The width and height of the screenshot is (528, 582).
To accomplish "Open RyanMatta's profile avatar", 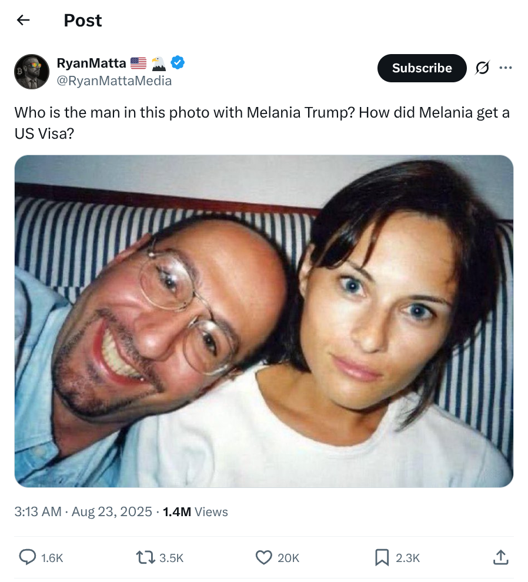I will click(31, 72).
